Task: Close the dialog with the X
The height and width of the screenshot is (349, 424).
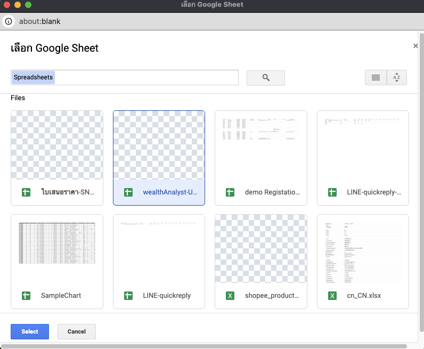Action: pos(415,46)
